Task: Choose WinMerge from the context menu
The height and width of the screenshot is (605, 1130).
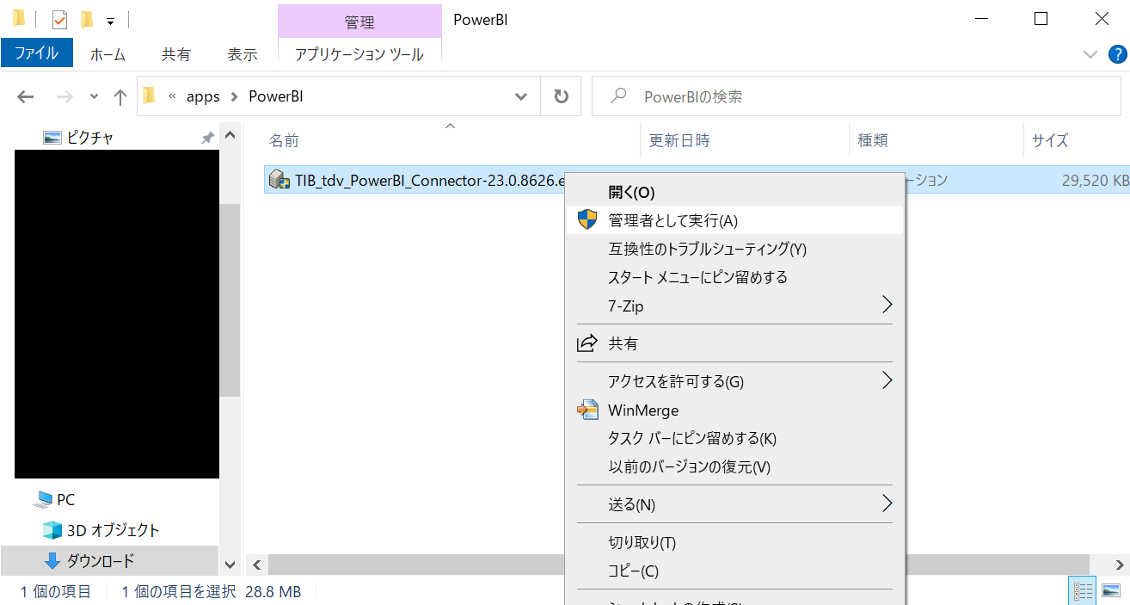Action: 735,411
